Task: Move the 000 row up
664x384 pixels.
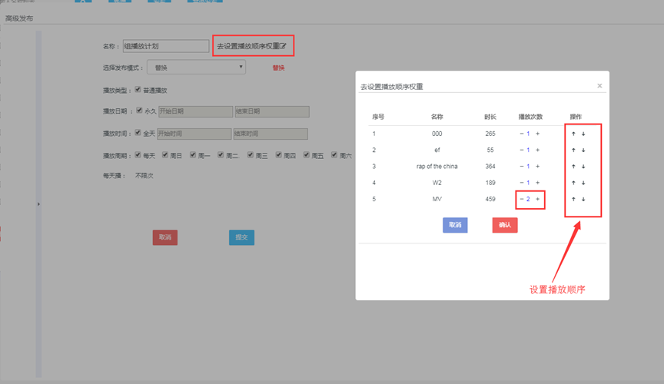Action: pos(573,134)
